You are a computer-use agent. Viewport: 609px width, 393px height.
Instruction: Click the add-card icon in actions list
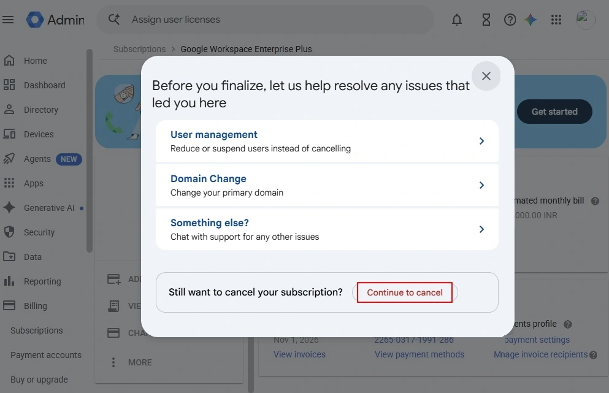[x=114, y=279]
